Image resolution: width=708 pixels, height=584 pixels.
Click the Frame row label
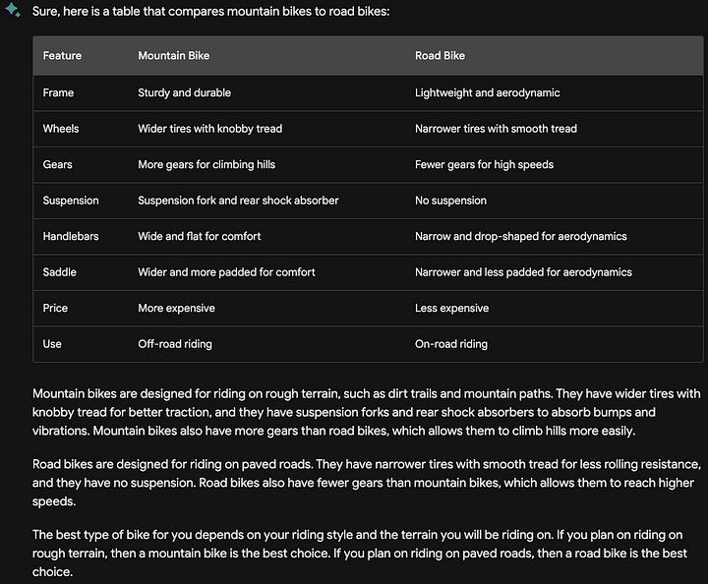tap(58, 92)
